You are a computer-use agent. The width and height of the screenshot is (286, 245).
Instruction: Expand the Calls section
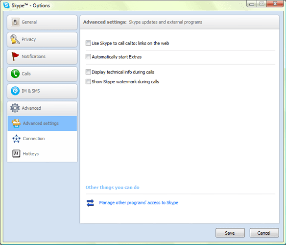(x=42, y=74)
